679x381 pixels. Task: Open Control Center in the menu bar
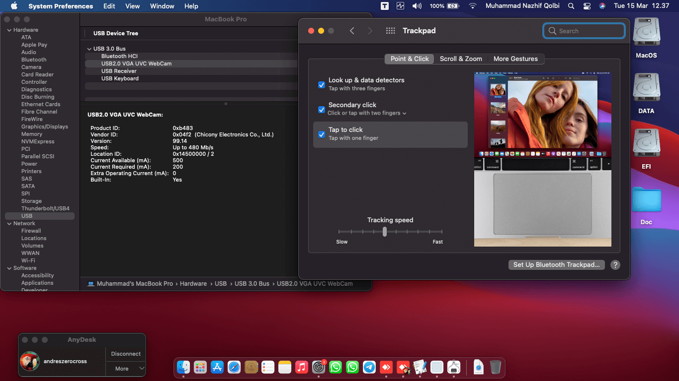coord(587,6)
